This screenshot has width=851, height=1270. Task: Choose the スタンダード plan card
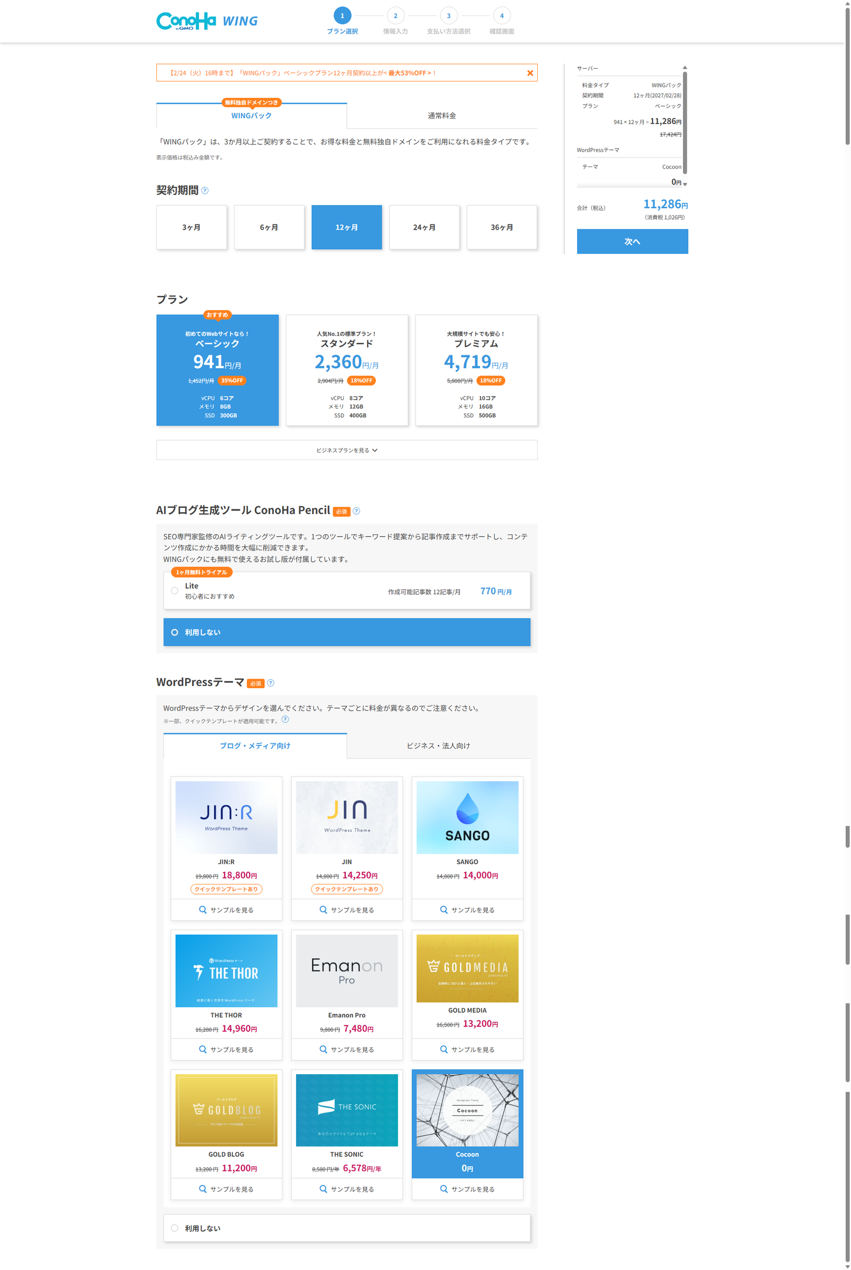pos(347,370)
